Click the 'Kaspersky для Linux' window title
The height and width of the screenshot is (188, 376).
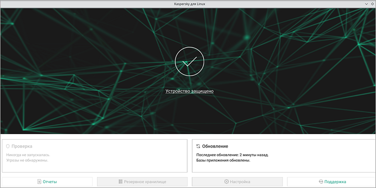(189, 4)
